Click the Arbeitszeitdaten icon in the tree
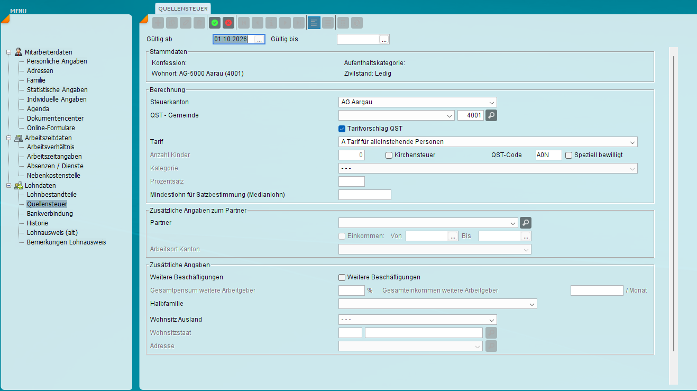 (x=19, y=138)
